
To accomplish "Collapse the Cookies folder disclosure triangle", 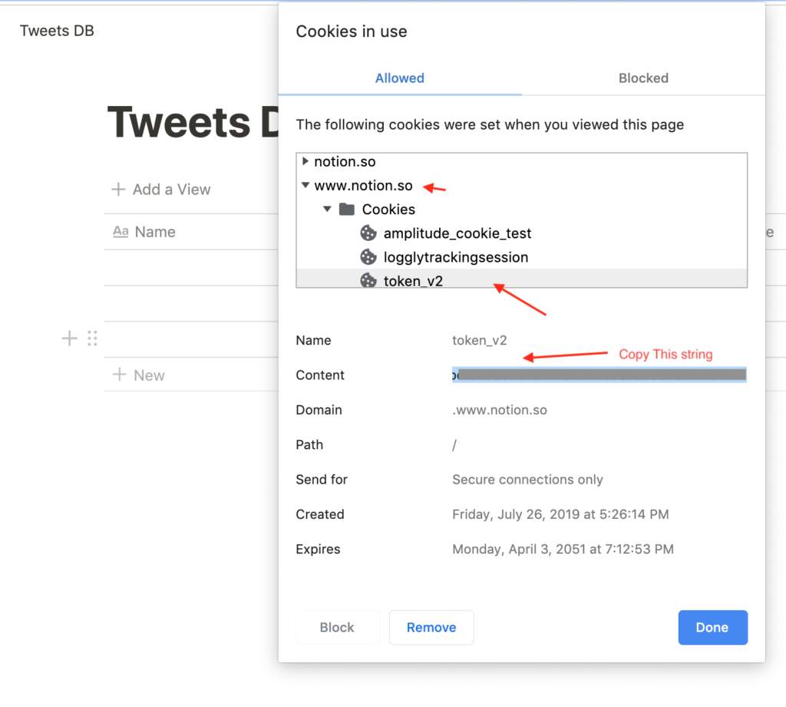I will pyautogui.click(x=327, y=210).
